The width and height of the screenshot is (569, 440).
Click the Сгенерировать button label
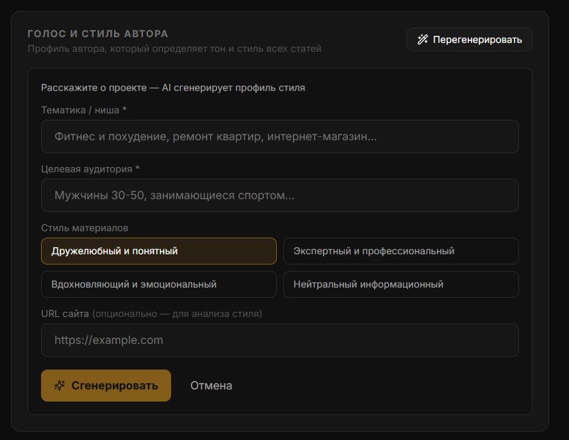115,385
